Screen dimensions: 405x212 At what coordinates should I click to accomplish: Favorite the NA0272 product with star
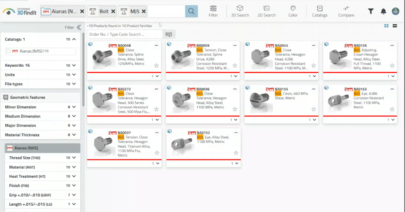(x=157, y=109)
